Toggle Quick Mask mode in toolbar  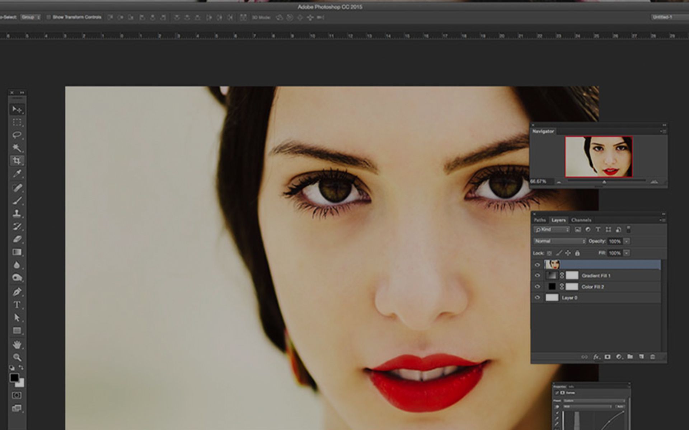tap(17, 395)
